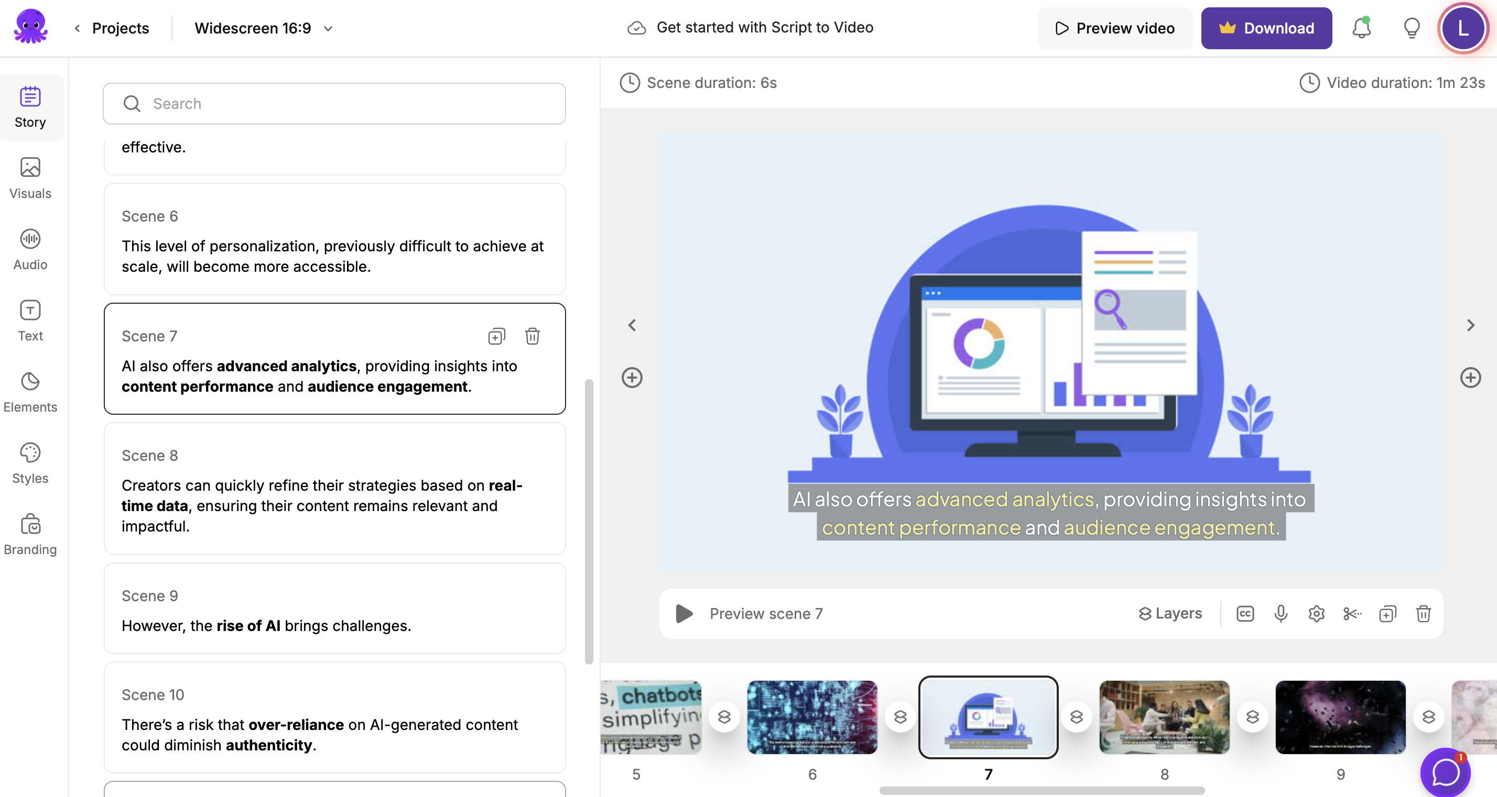Advance to the next scene with right chevron
1497x797 pixels.
tap(1470, 325)
